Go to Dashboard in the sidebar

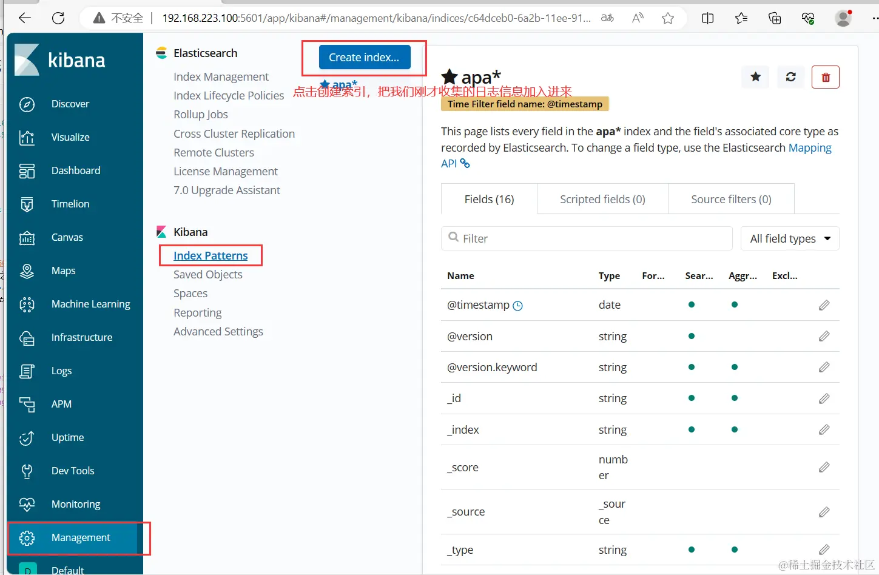pyautogui.click(x=75, y=170)
